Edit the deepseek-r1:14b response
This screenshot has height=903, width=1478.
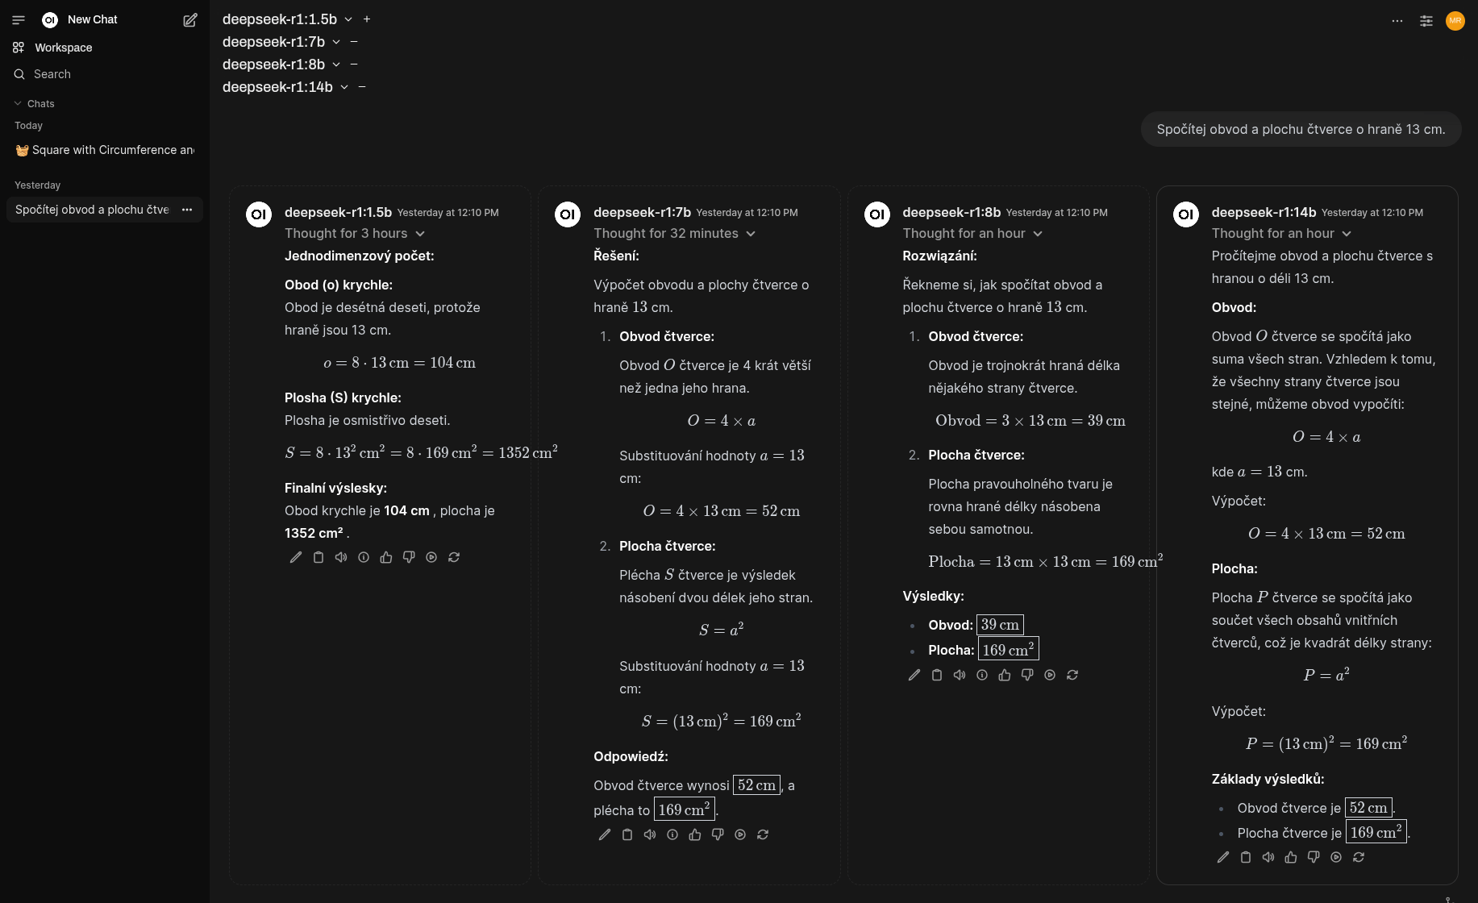pos(1223,857)
